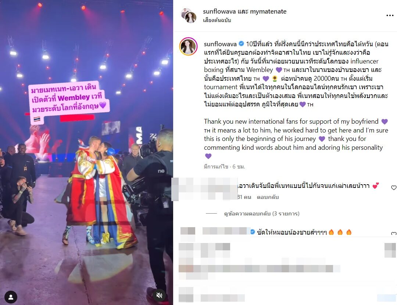
Task: Open the three-dot more options menu
Action: pyautogui.click(x=390, y=16)
